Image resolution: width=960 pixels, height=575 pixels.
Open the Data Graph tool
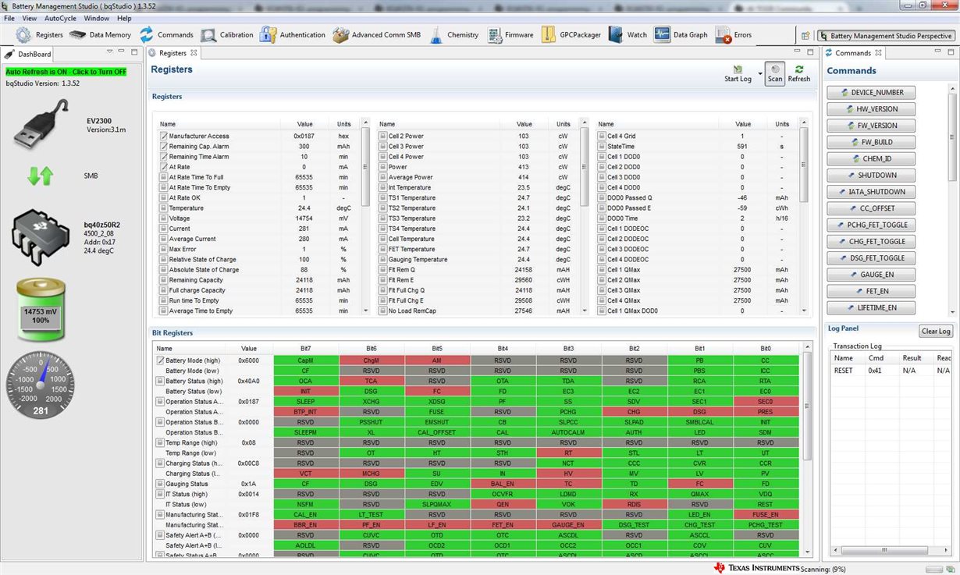681,35
